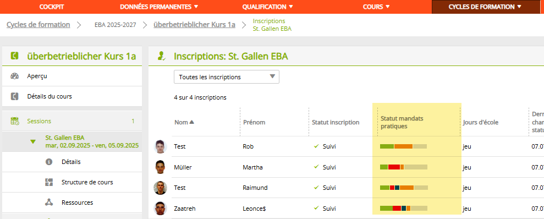Expand the Données permanentes menu
This screenshot has width=544, height=219.
click(x=159, y=7)
